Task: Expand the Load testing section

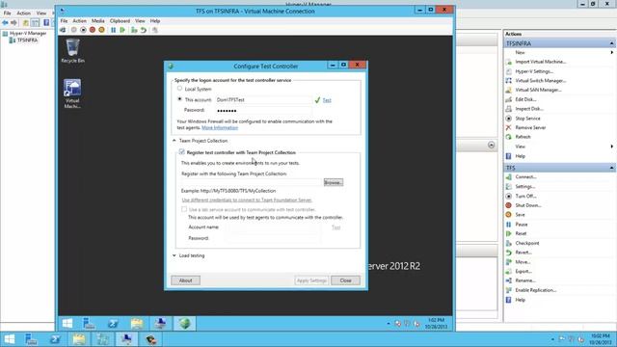Action: pos(174,255)
